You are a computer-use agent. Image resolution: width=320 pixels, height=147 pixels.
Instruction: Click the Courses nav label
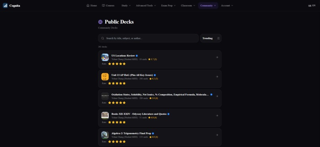110,6
